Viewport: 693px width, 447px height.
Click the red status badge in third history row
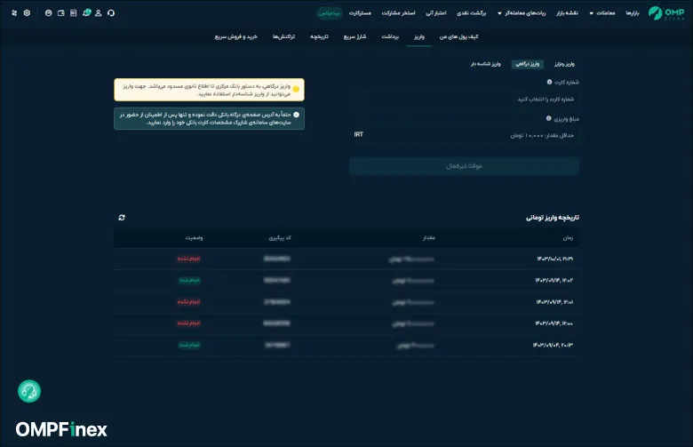tap(188, 301)
